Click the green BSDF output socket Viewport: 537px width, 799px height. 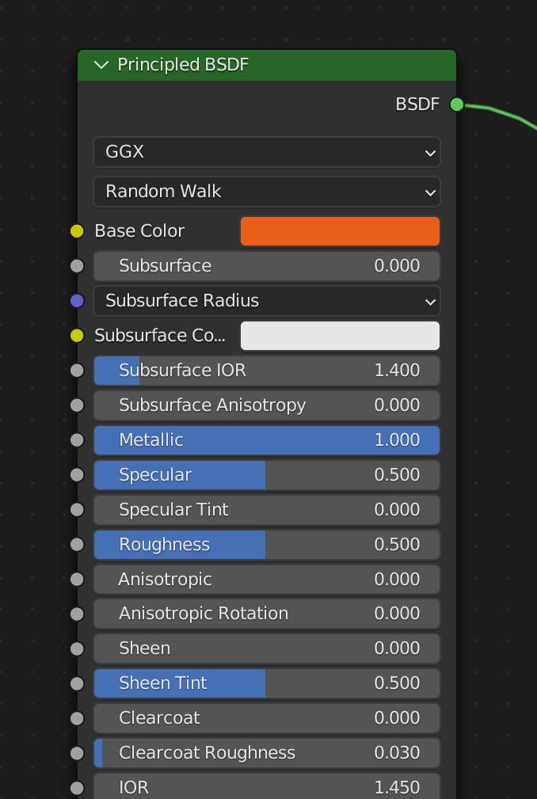point(457,104)
